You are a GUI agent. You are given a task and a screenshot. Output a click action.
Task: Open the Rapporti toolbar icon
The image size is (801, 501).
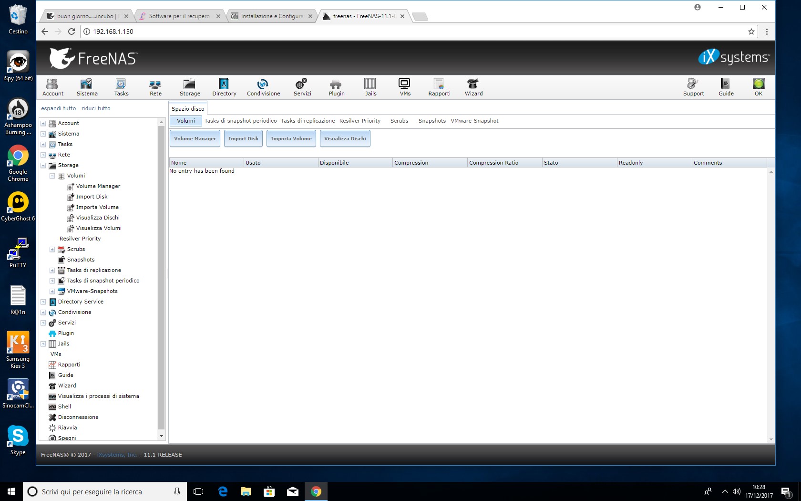(x=439, y=84)
